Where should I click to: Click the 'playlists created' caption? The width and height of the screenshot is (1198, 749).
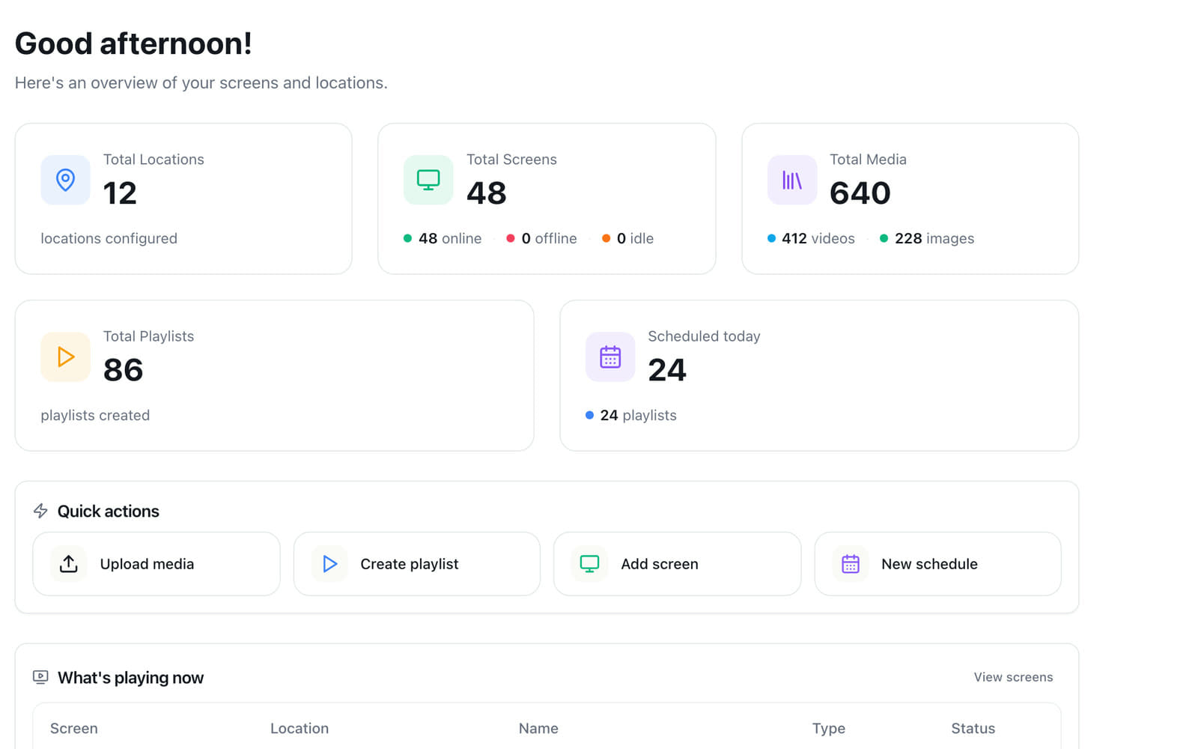(95, 415)
